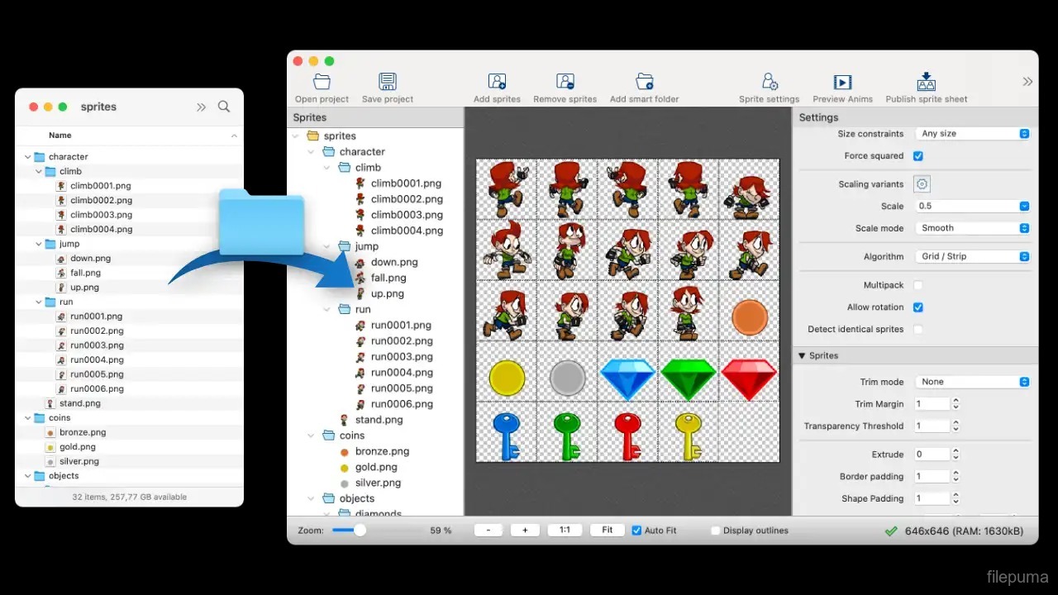The height and width of the screenshot is (595, 1058).
Task: Open the Algorithm Grid / Strip dropdown
Action: (973, 257)
